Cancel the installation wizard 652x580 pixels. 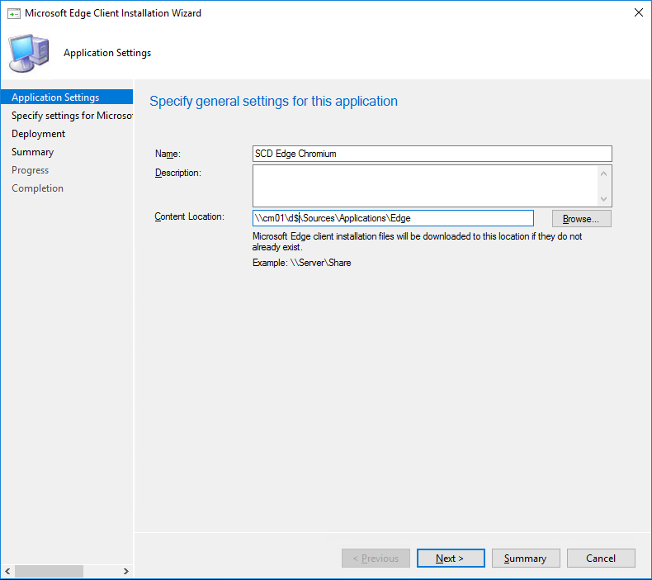point(601,558)
